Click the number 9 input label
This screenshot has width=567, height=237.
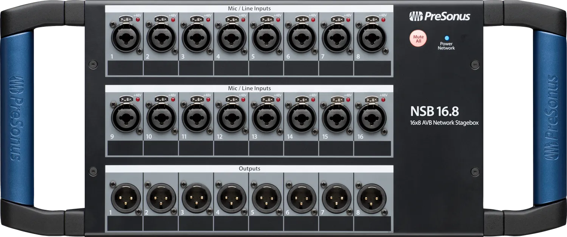[112, 136]
